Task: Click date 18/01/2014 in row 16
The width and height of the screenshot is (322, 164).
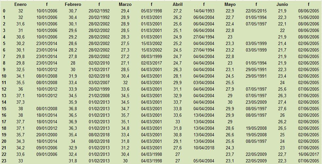Action: tap(47, 115)
